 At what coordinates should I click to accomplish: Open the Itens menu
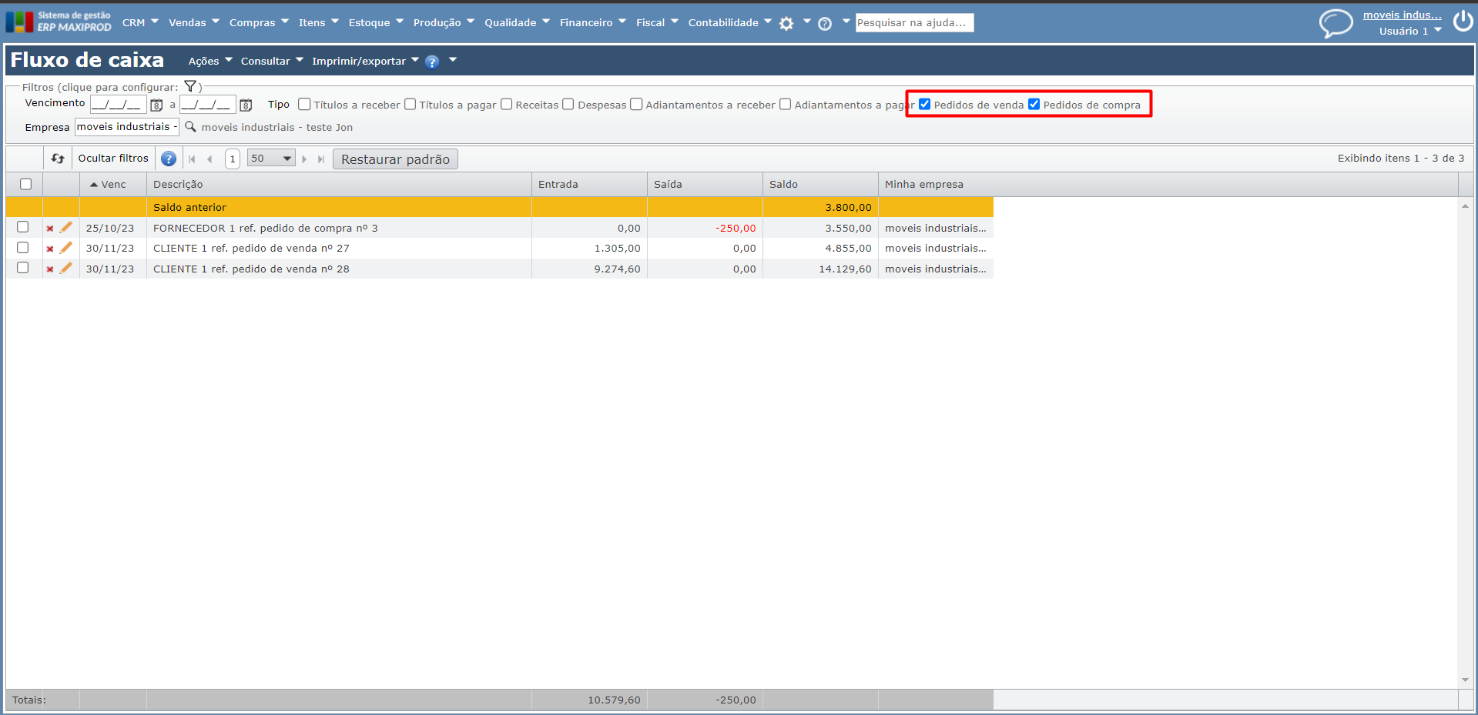click(319, 22)
